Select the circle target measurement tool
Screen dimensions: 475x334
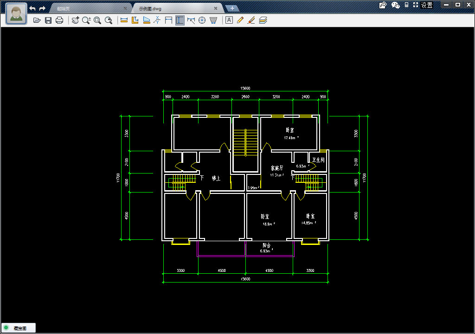coord(202,20)
